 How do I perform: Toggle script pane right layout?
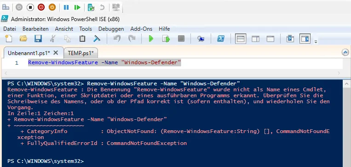(x=255, y=39)
